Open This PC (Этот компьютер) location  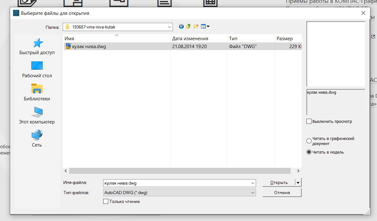point(37,116)
